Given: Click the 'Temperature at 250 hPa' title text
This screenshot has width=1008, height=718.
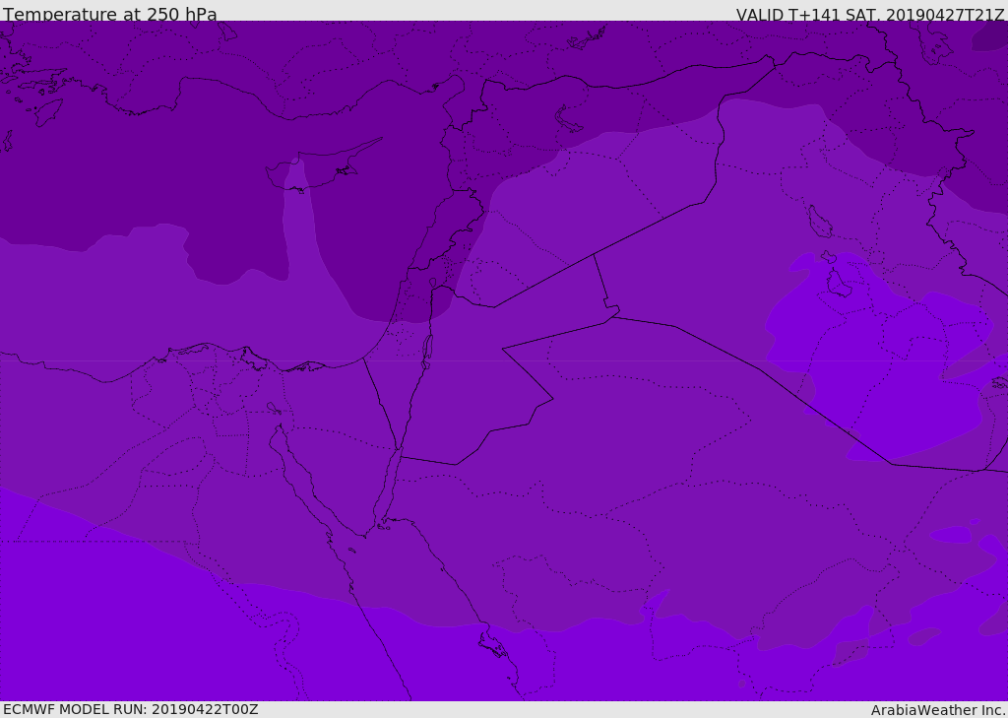Looking at the screenshot, I should (x=110, y=14).
